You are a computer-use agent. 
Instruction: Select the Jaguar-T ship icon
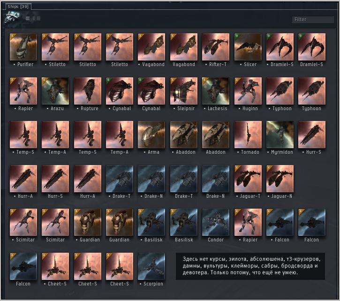click(x=248, y=179)
